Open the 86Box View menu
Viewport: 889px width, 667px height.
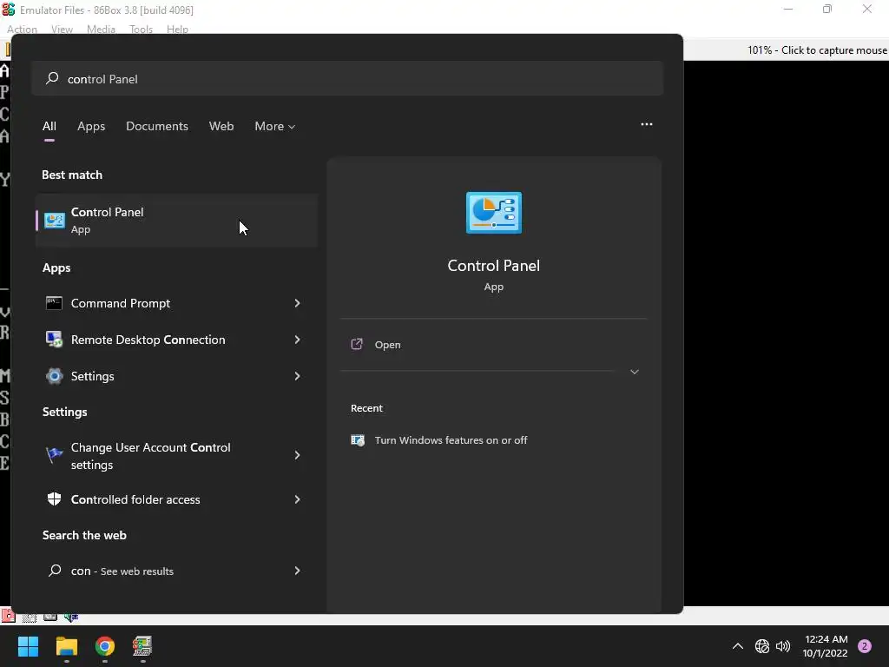[x=62, y=29]
